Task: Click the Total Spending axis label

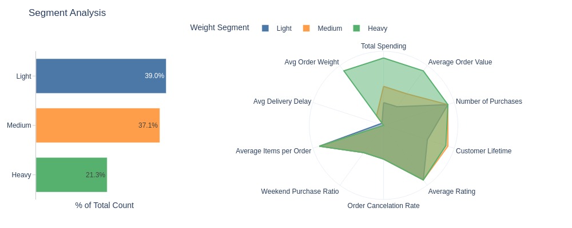Action: pyautogui.click(x=383, y=46)
